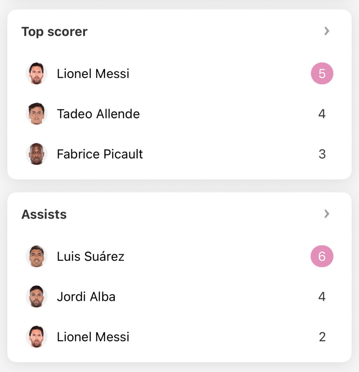Tap Luis Suárez's player avatar
This screenshot has height=372, width=359.
(x=37, y=256)
